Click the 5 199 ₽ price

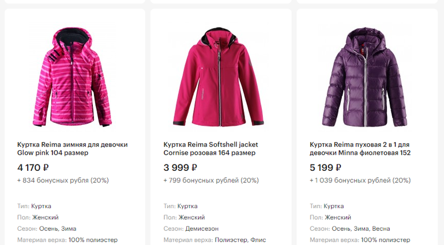(326, 168)
